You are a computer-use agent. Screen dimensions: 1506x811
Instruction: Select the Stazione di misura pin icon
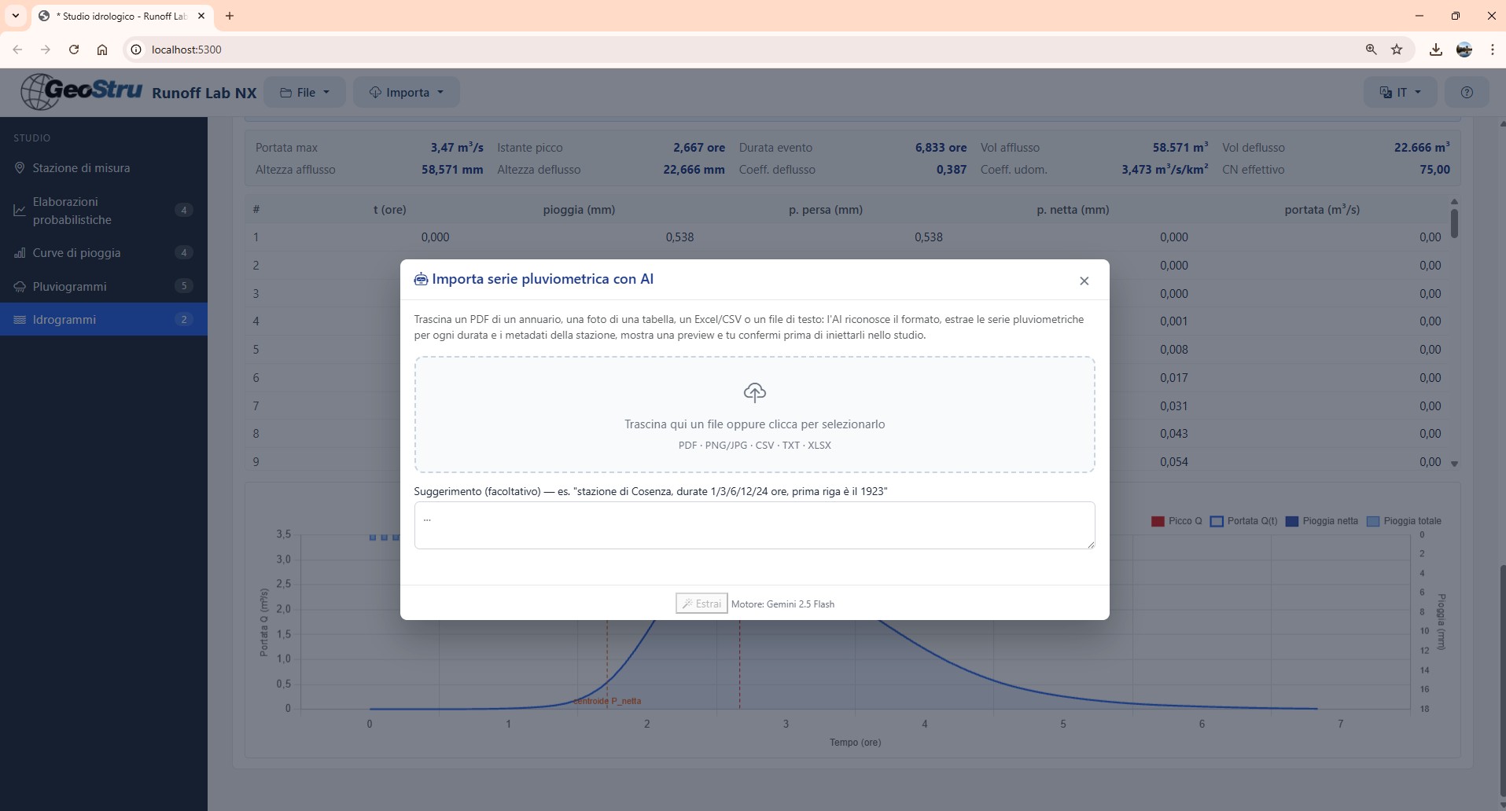[20, 167]
